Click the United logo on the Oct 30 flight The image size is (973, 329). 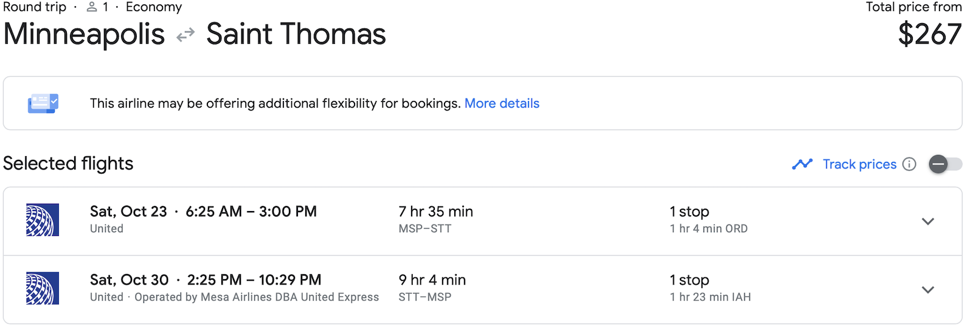click(43, 288)
